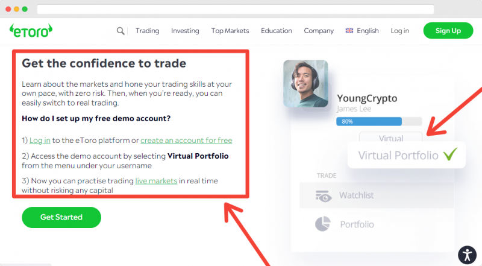Click the green Sign Up button

tap(448, 31)
